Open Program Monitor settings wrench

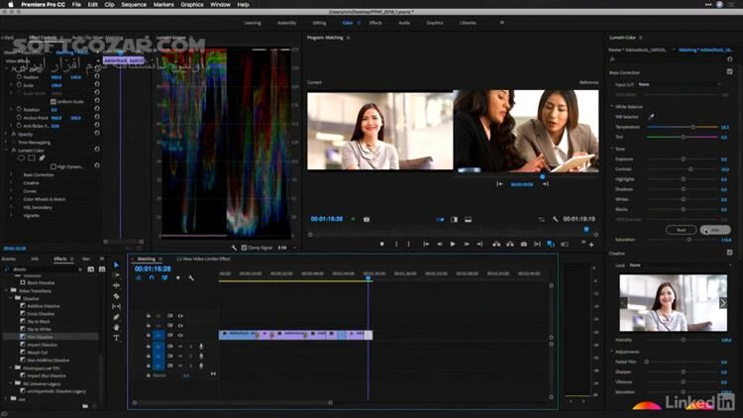(x=555, y=219)
